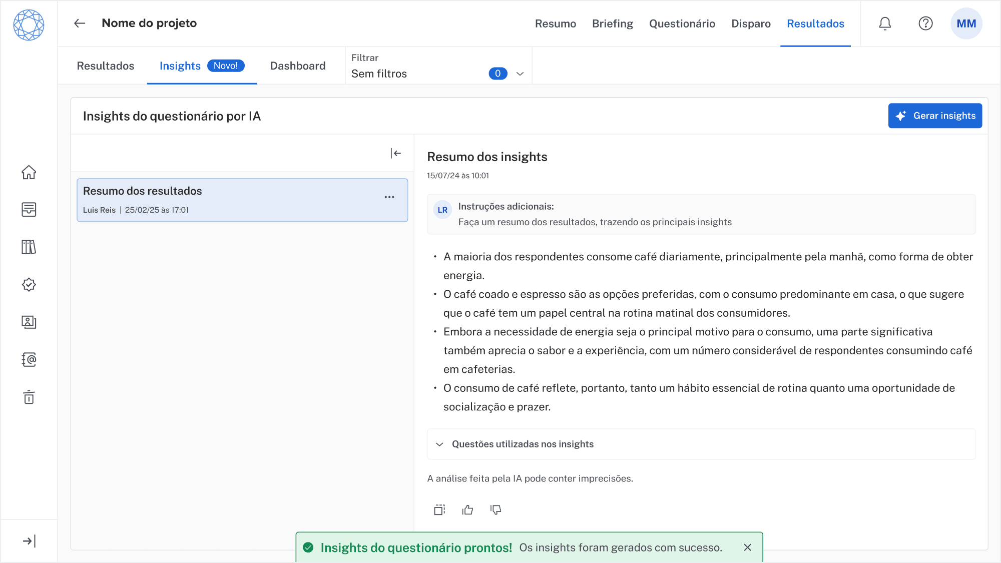Open the projects panel icon in the sidebar
The image size is (1001, 563).
tap(30, 210)
